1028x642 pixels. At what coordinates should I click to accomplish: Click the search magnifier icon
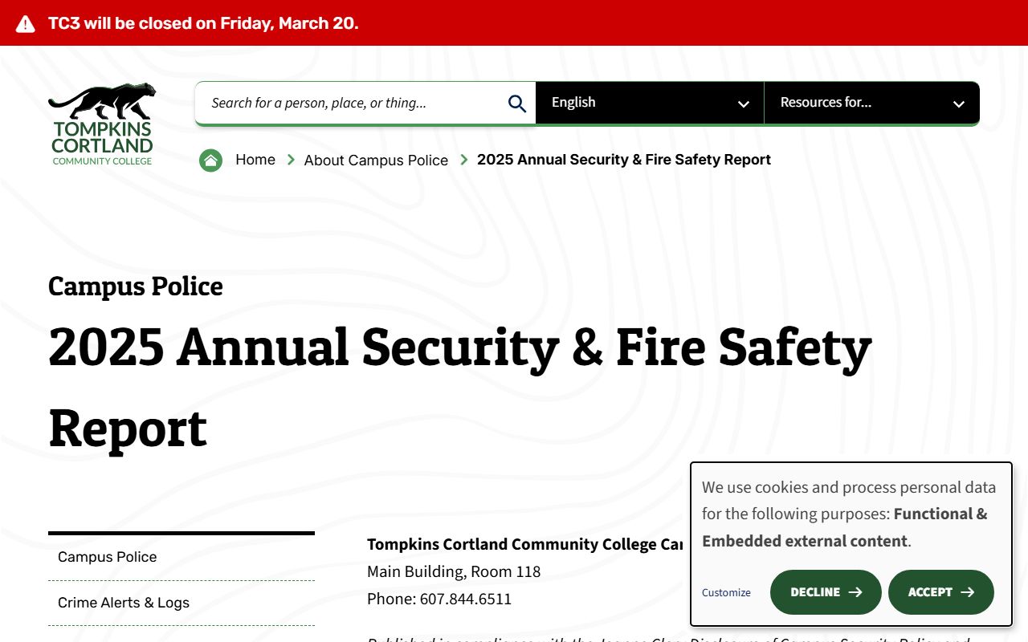517,104
